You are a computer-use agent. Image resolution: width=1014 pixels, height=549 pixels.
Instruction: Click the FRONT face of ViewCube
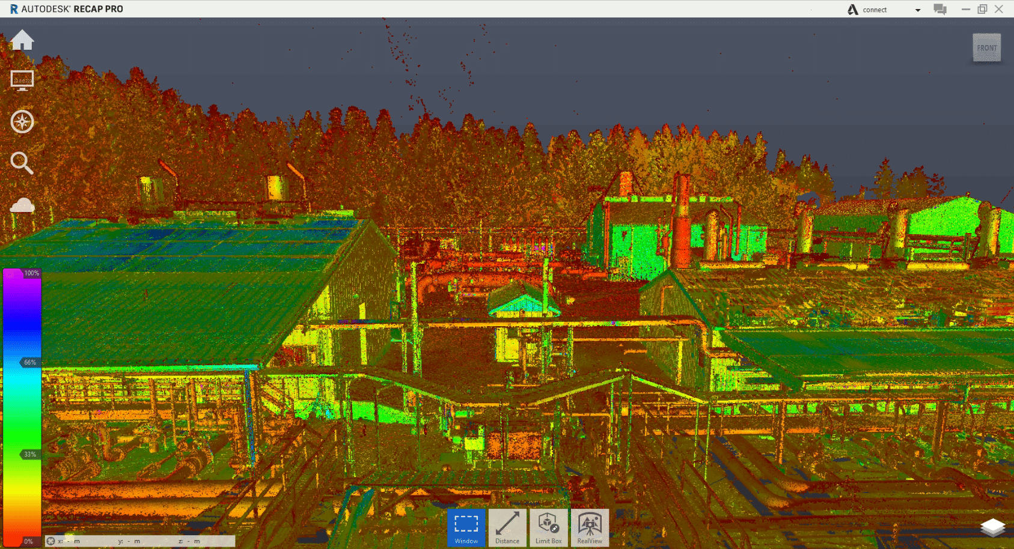coord(987,47)
